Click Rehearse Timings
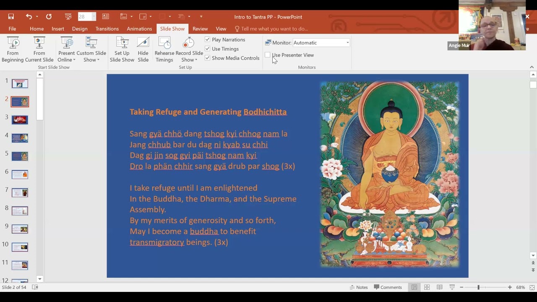537x302 pixels. (x=164, y=49)
